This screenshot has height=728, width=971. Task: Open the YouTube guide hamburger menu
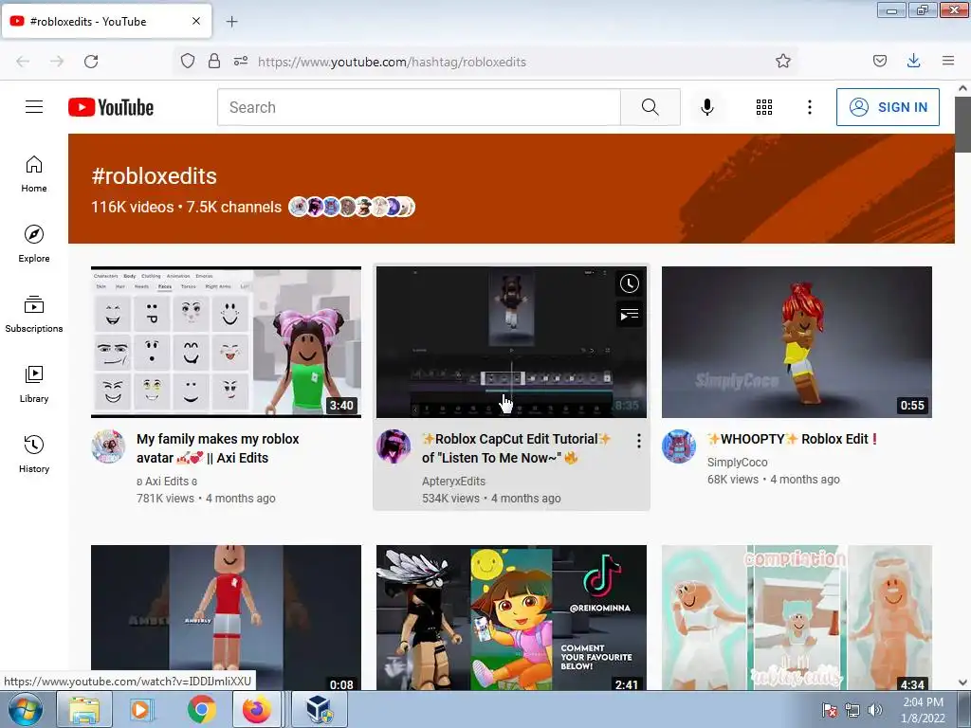(34, 107)
